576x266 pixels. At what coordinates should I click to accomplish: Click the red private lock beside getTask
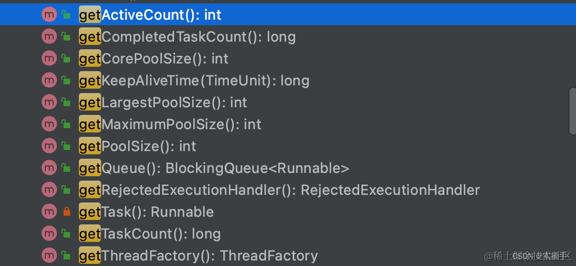(x=66, y=212)
